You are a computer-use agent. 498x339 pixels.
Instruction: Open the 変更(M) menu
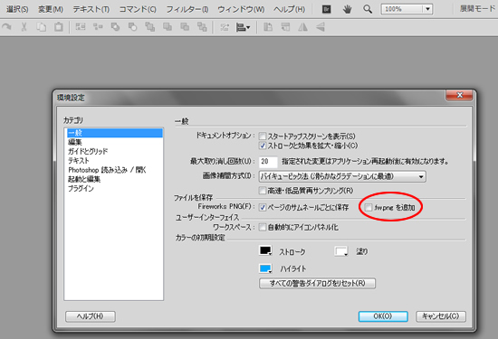(x=51, y=9)
